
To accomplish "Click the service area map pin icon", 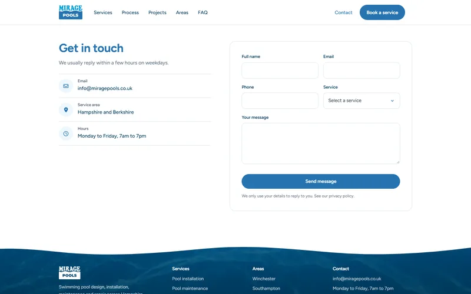I will point(66,110).
